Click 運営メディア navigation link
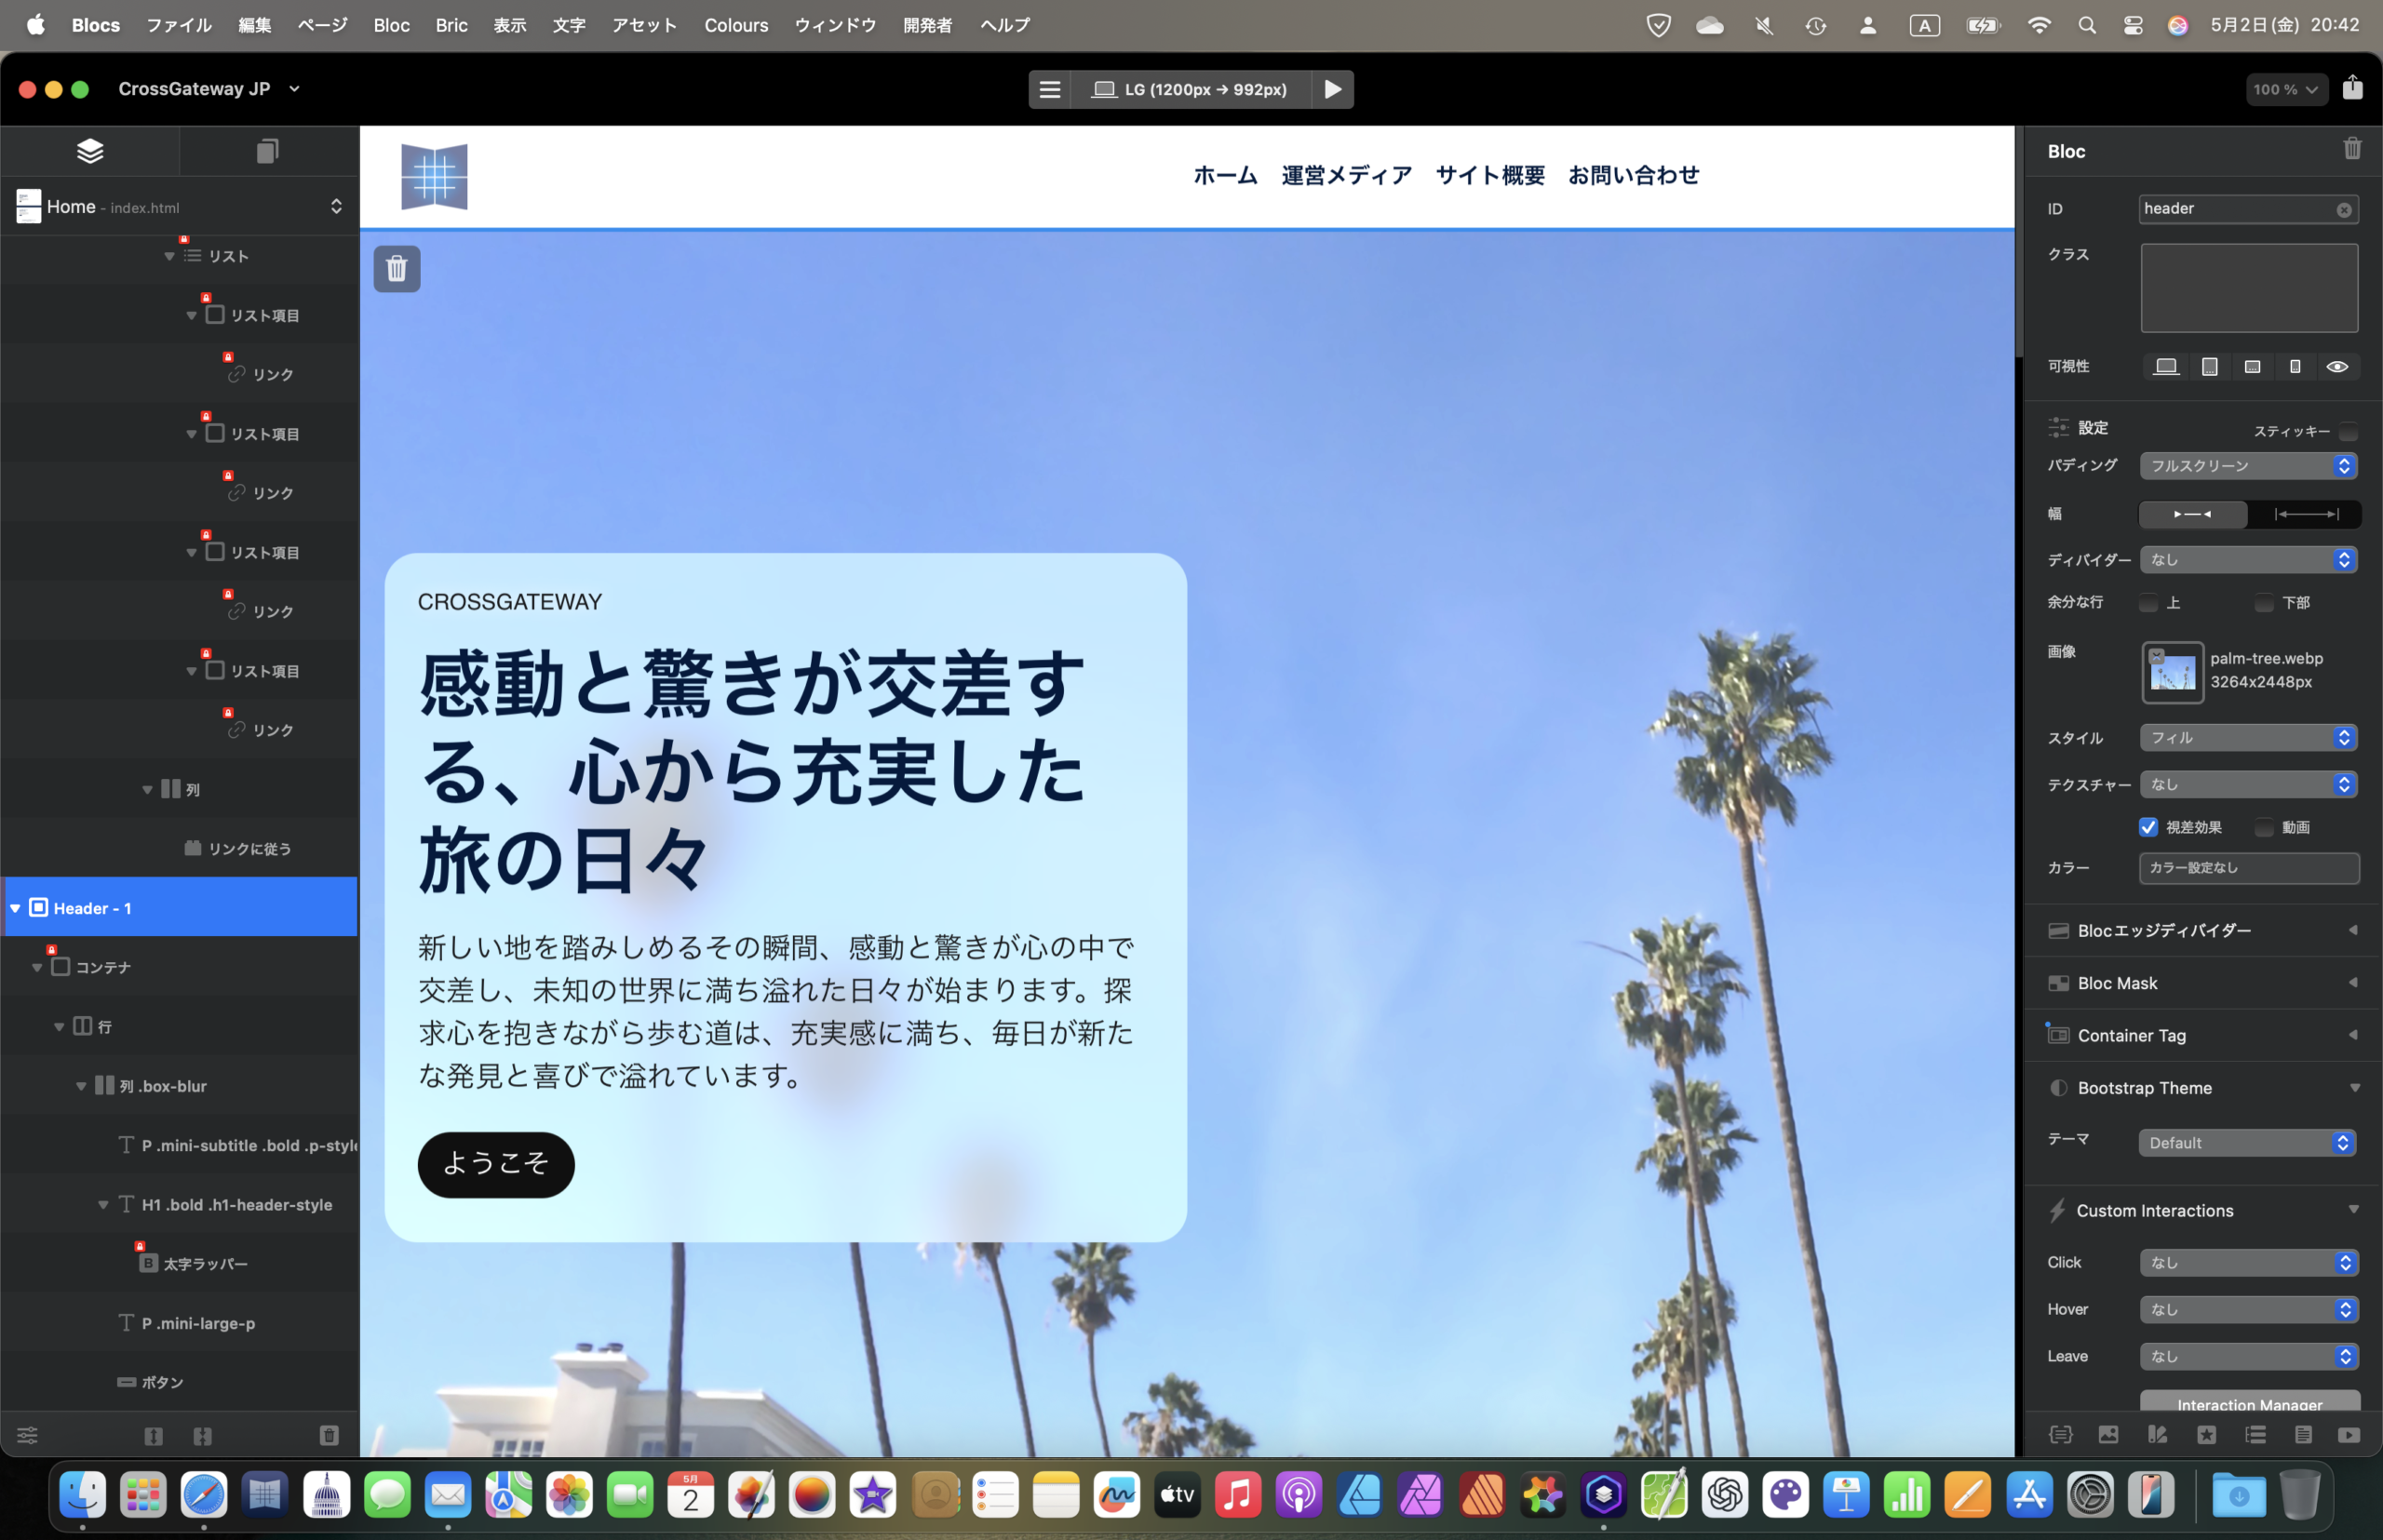 pos(1347,176)
